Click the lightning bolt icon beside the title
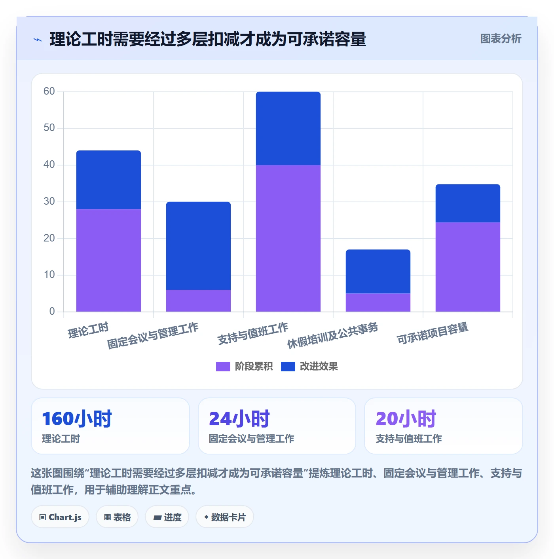This screenshot has width=554, height=559. [x=38, y=40]
